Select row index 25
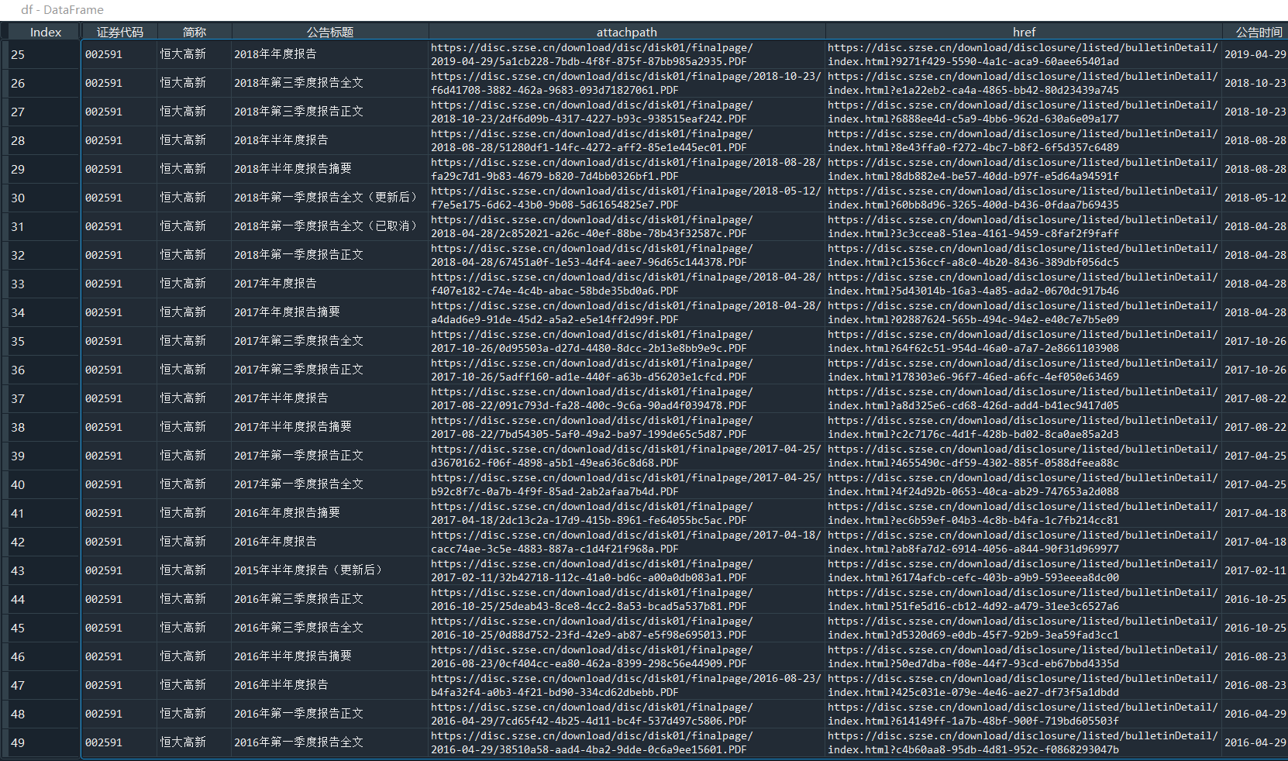 43,54
